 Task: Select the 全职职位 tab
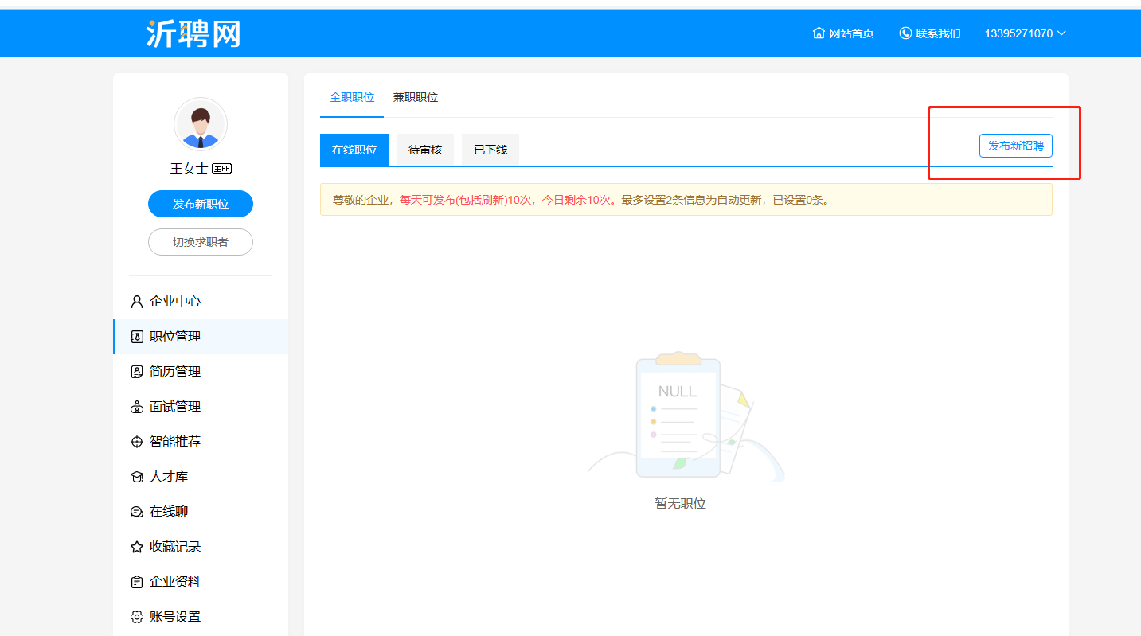(x=352, y=97)
